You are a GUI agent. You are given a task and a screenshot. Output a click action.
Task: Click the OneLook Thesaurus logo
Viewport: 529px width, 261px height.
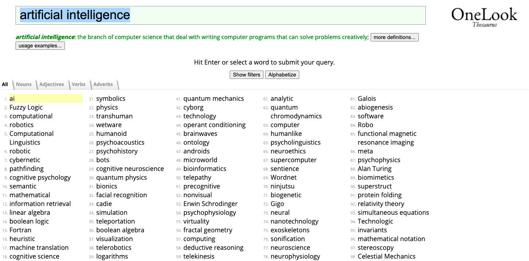click(x=484, y=16)
